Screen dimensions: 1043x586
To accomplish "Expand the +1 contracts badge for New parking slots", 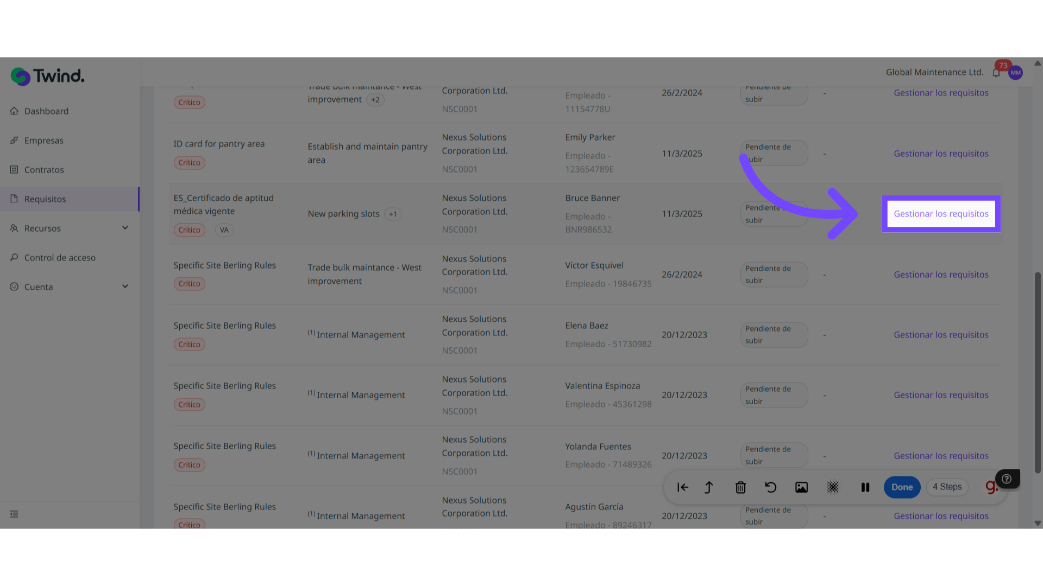I will point(393,214).
